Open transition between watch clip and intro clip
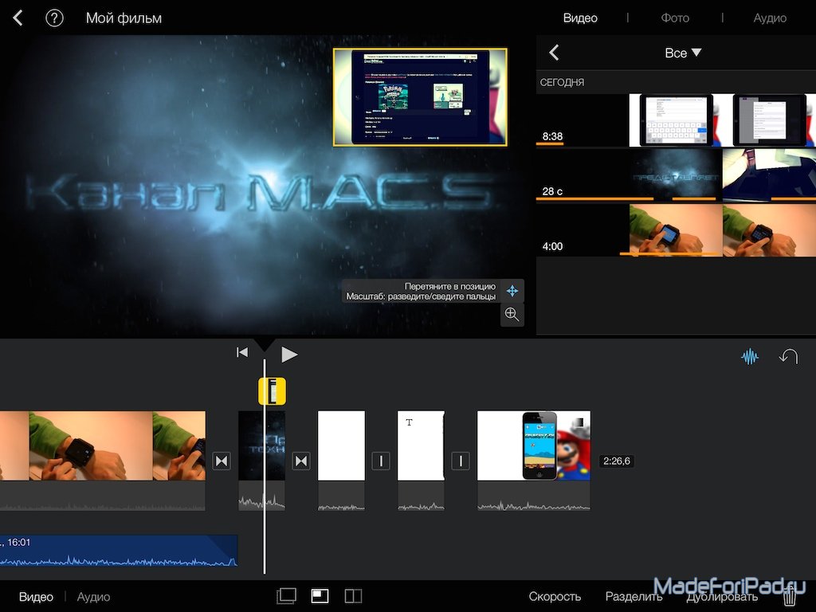The width and height of the screenshot is (816, 612). (x=222, y=461)
